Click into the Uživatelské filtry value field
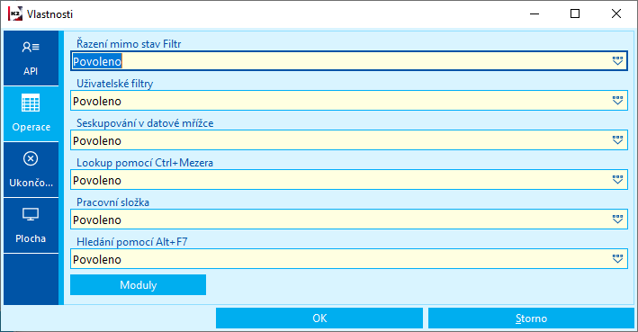The width and height of the screenshot is (638, 332). [349, 101]
